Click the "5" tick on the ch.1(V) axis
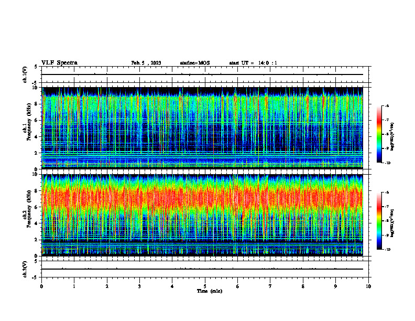The height and width of the screenshot is (321, 415). 36,67
